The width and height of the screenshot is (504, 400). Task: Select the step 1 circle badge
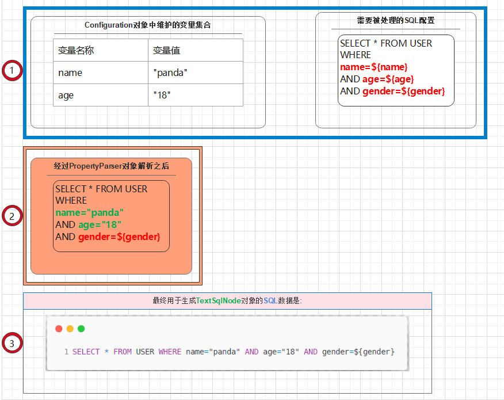coord(12,70)
